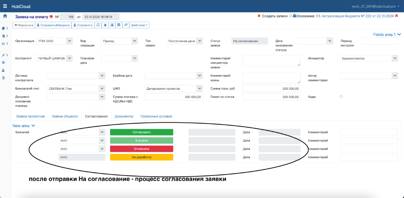Click the yellow На доработку button
This screenshot has height=198, width=404.
click(142, 157)
